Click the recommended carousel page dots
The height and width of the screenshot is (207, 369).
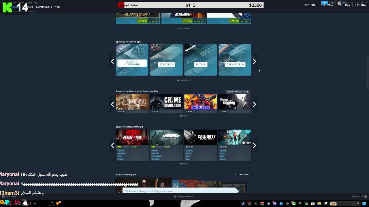[x=184, y=116]
